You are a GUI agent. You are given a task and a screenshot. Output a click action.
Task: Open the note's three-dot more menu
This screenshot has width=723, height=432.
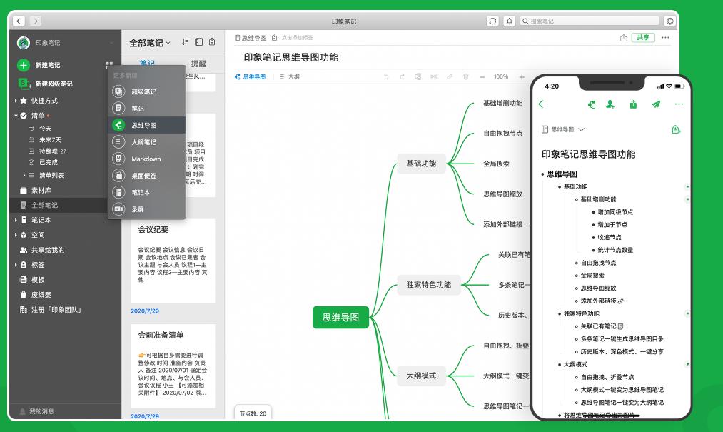665,37
